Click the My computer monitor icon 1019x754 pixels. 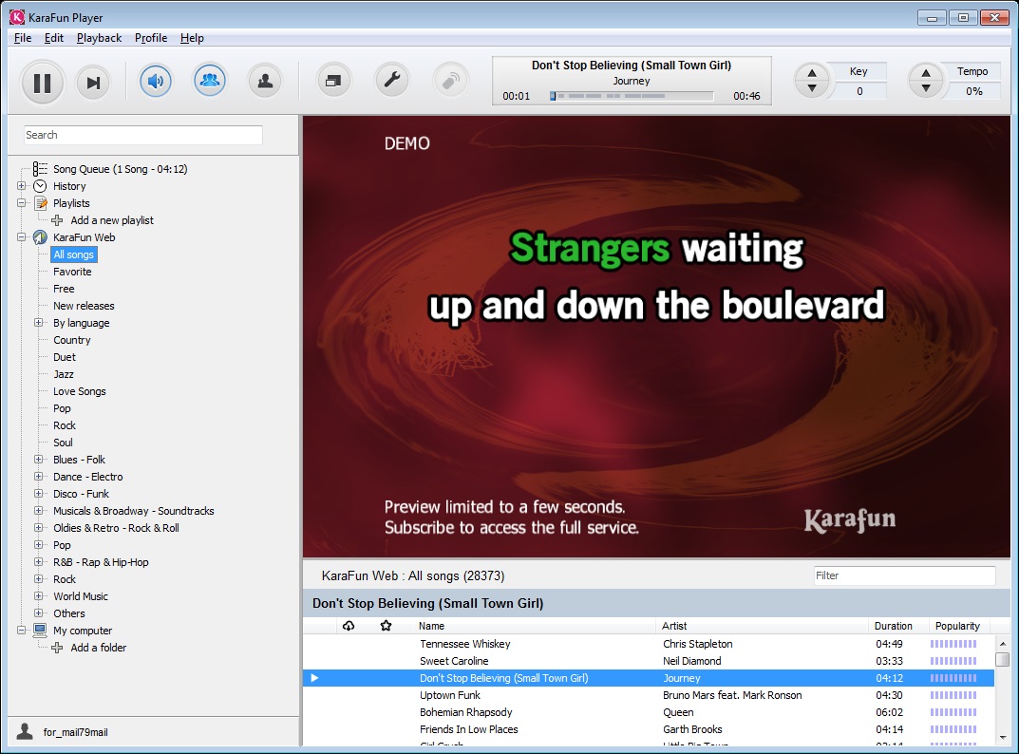pos(40,630)
